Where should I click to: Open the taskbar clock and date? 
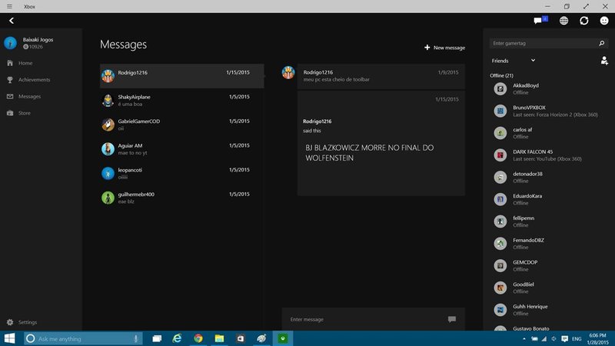pyautogui.click(x=598, y=339)
